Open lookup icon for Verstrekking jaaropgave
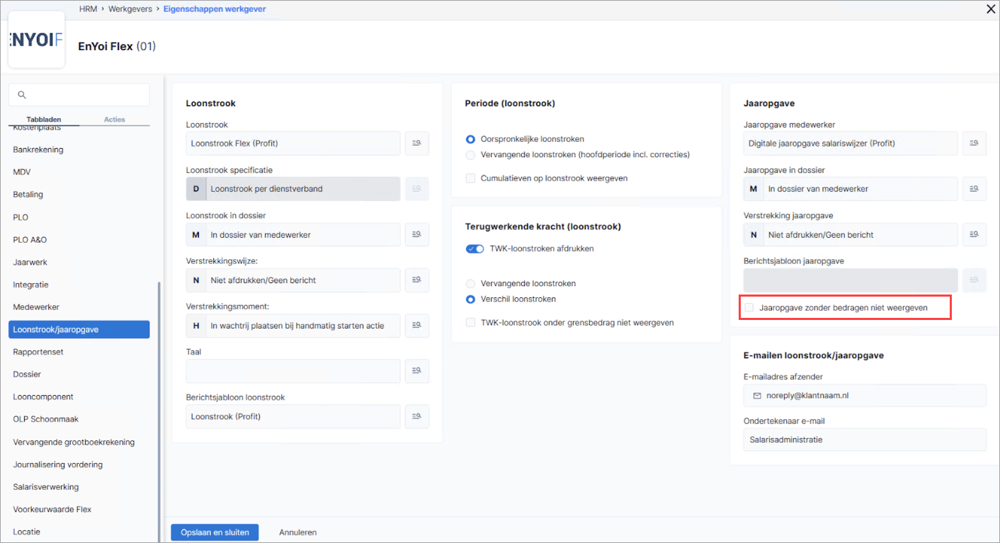This screenshot has height=543, width=1000. pos(975,234)
